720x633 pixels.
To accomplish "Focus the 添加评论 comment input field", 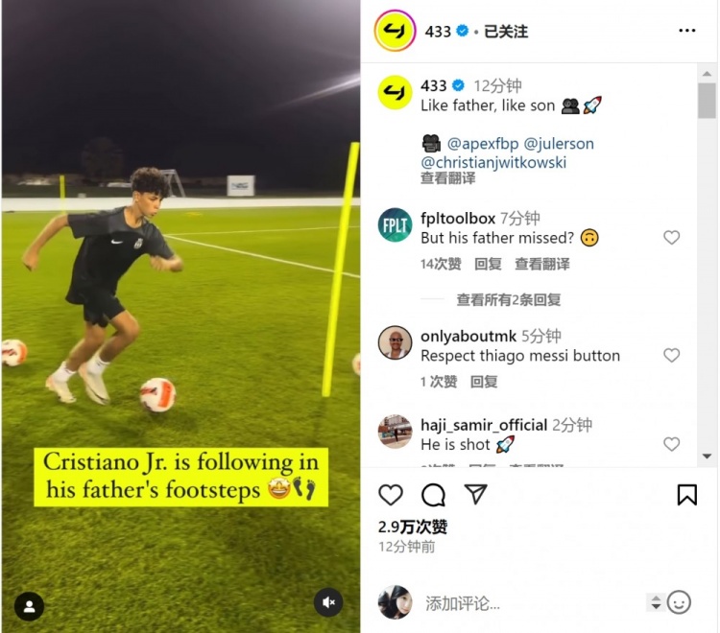I will [533, 603].
